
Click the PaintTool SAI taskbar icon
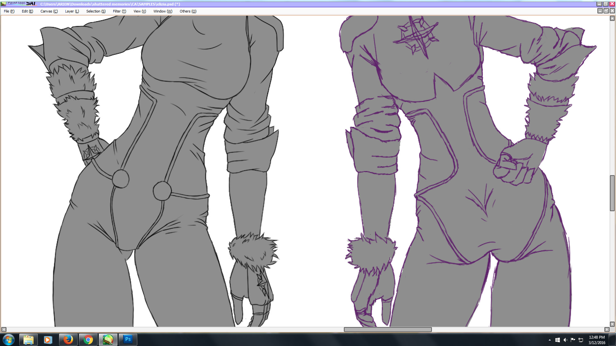pos(108,340)
